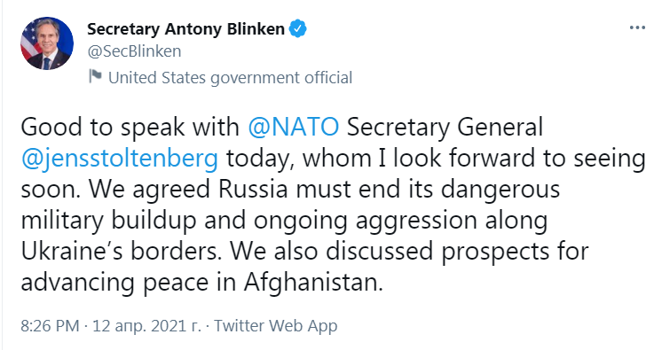Open the Twitter Web App source link
Viewport: 662px width, 350px height.
(276, 325)
